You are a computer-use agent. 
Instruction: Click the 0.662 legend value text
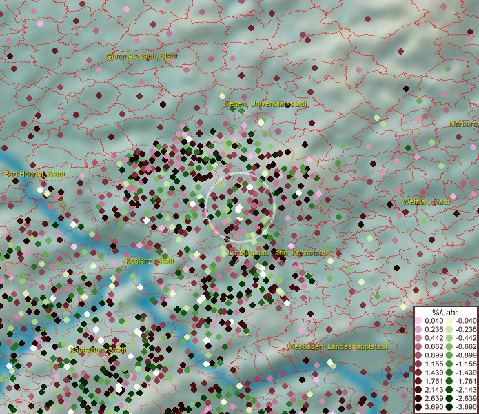point(434,347)
